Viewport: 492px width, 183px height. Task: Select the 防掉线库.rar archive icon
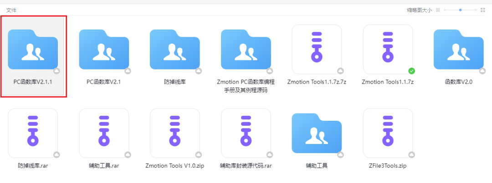coord(33,133)
